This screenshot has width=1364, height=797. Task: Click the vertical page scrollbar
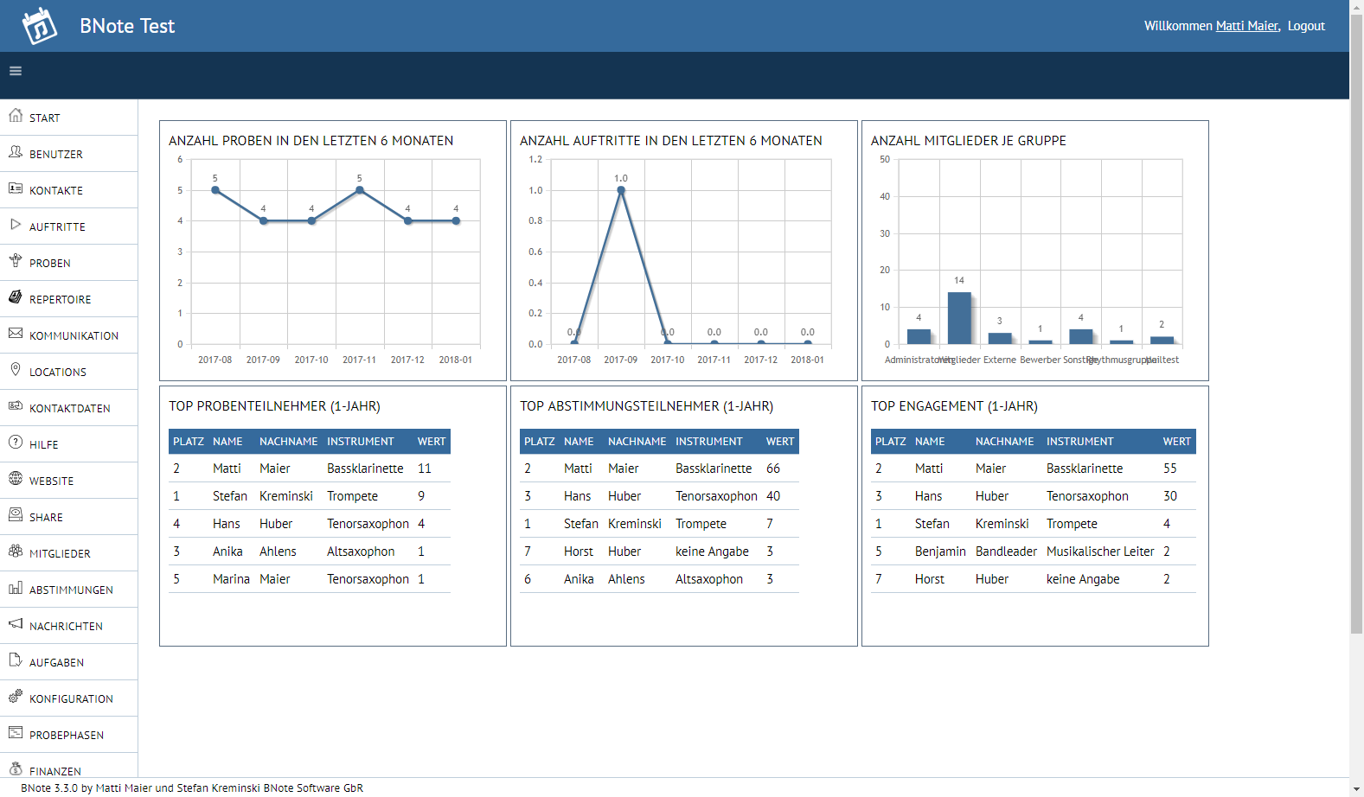(x=1356, y=324)
